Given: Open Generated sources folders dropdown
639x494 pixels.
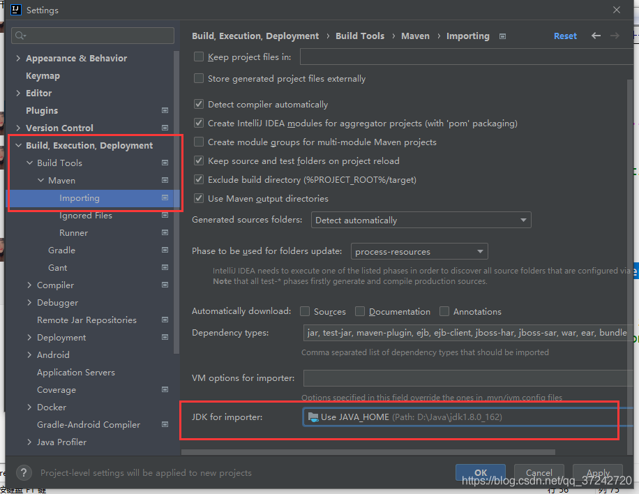Looking at the screenshot, I should tap(421, 220).
